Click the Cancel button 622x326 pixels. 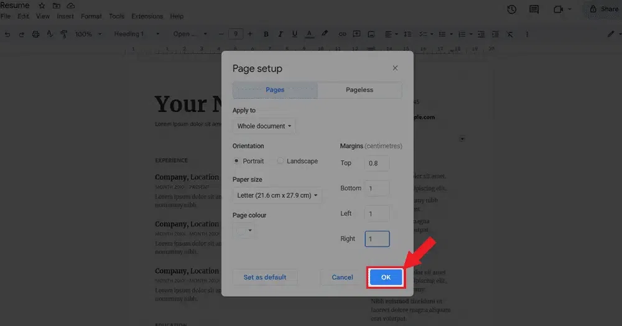(342, 277)
